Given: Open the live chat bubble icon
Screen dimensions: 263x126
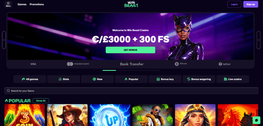Looking at the screenshot, I should coord(256,120).
